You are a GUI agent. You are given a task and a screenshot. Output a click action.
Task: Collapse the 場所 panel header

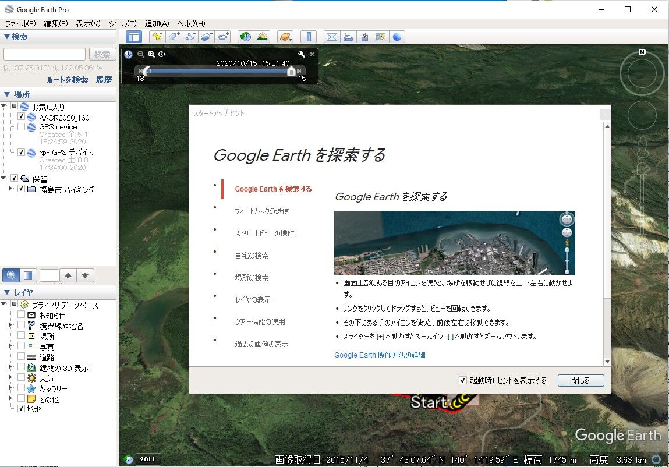tap(58, 94)
